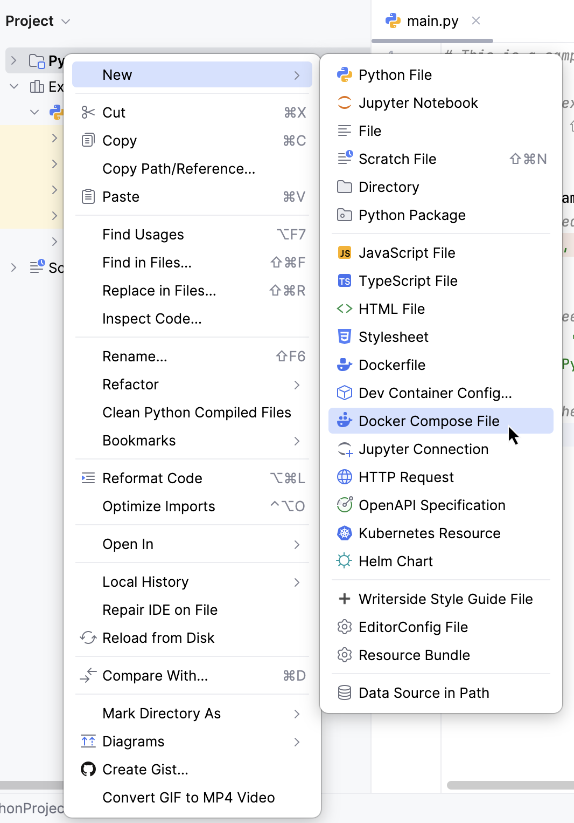
Task: Click the JavaScript File JS icon
Action: coord(345,253)
